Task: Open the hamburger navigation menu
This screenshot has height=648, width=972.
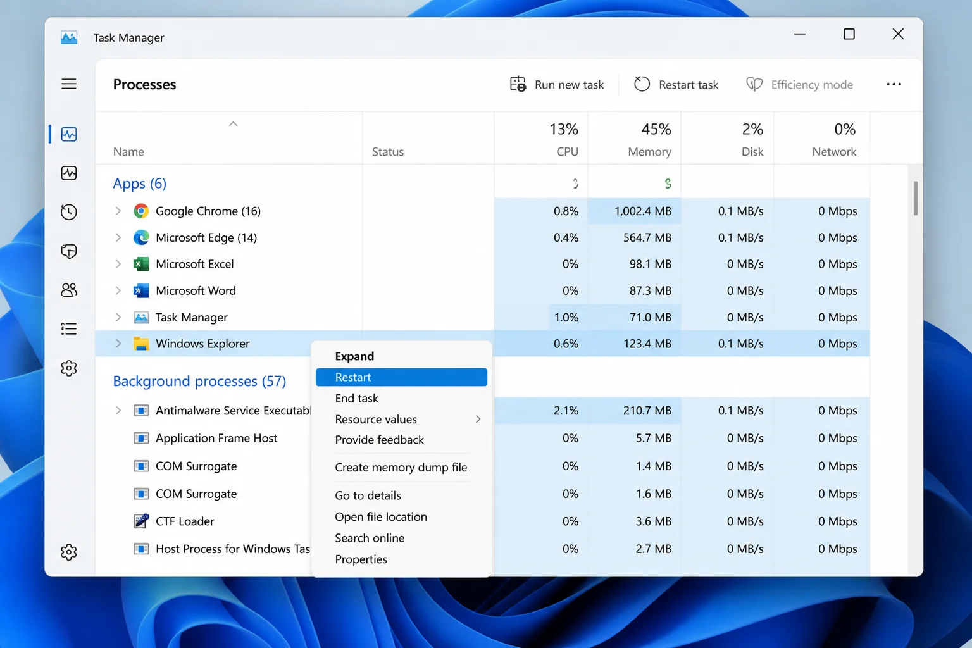Action: [69, 84]
